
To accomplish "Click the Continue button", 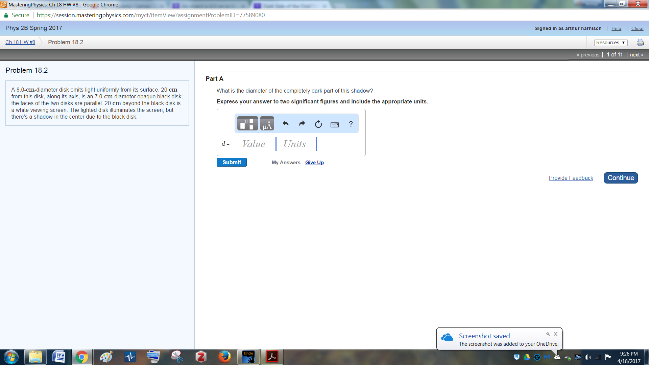I will tap(621, 178).
